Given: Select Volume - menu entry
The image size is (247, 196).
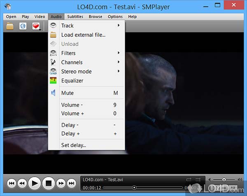Looking at the screenshot, I should point(86,105).
